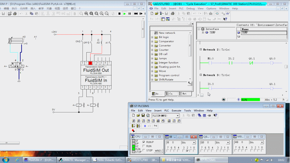Image resolution: width=290 pixels, height=163 pixels.
Task: Switch to the Ca... call structure tab
Action: click(x=171, y=94)
